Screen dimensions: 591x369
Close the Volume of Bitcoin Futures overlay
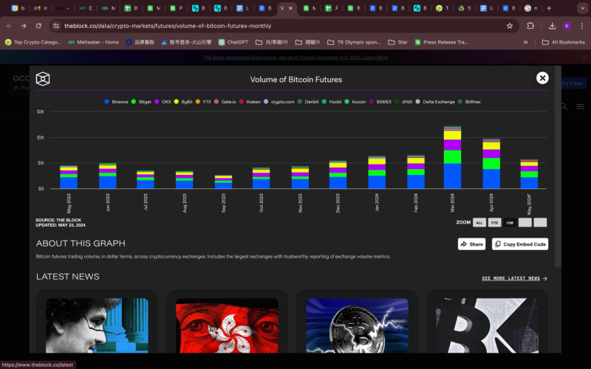tap(542, 78)
